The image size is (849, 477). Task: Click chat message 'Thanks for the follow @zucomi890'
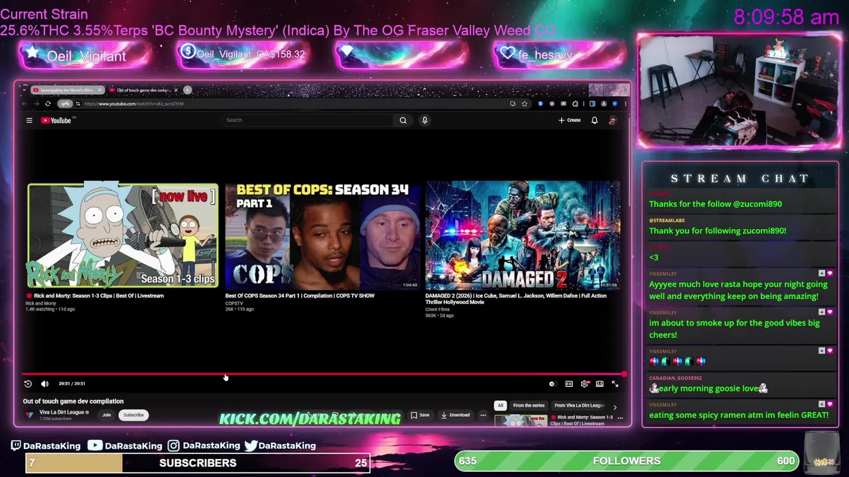point(715,204)
